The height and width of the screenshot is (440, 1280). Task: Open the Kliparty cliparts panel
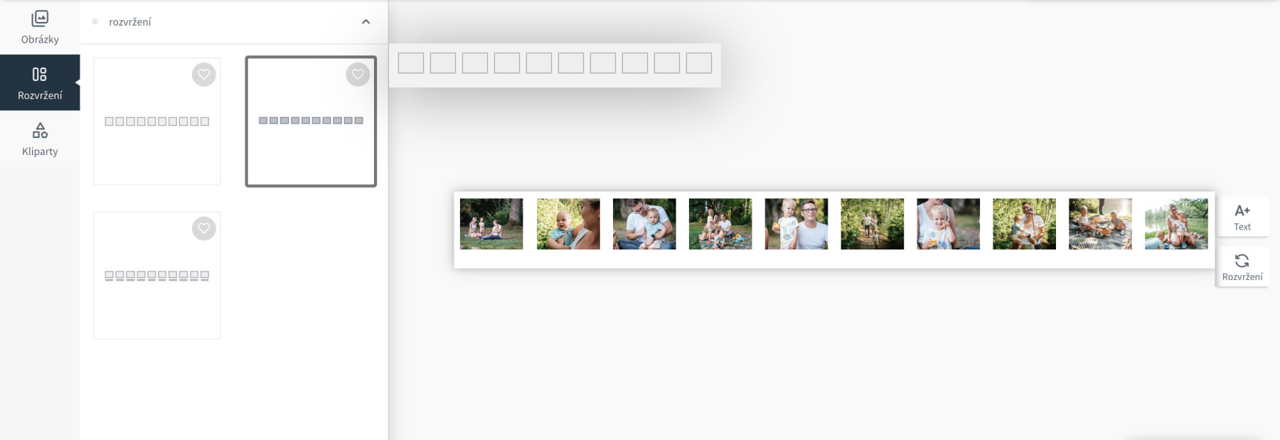coord(40,139)
